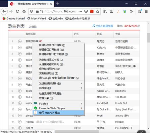Viewport: 150px width, 133px height.
Task: Click vertical scrollbar down arrow
Action: coord(148,128)
